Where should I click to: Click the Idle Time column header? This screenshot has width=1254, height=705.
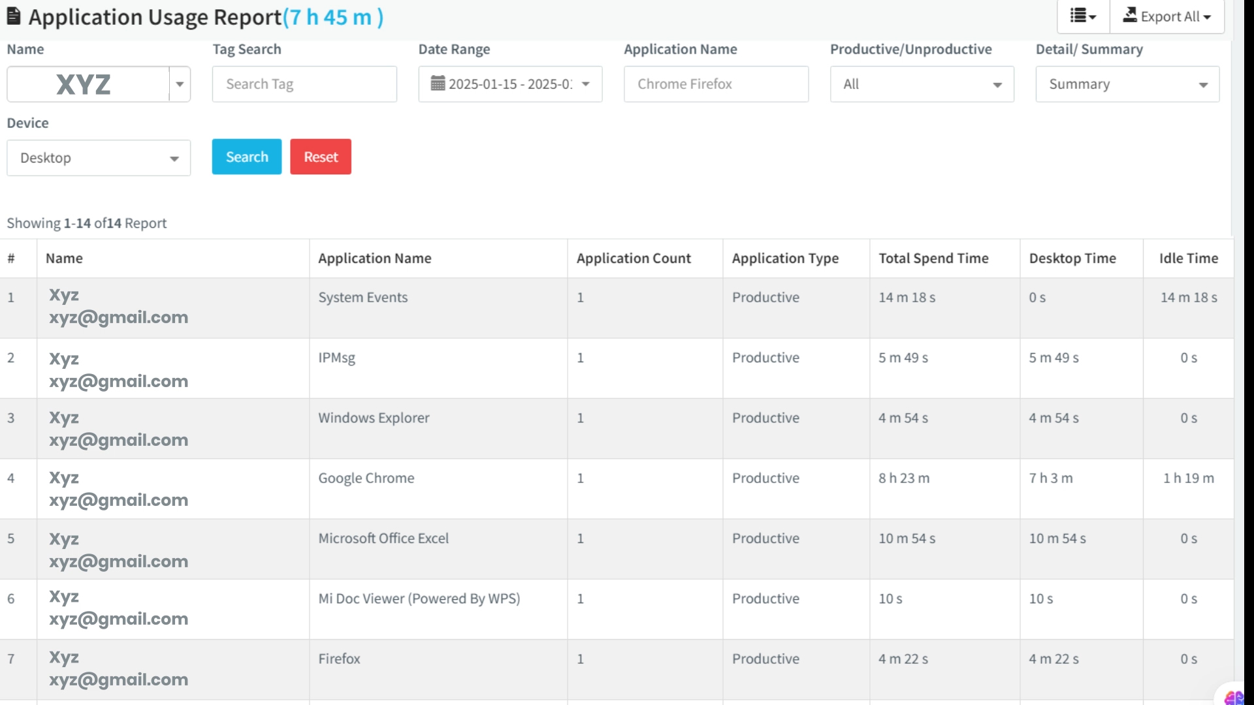[x=1189, y=258]
